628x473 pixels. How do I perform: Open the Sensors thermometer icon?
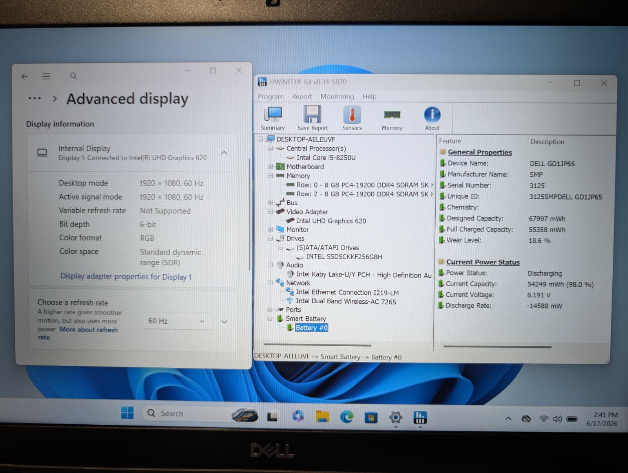pyautogui.click(x=352, y=118)
